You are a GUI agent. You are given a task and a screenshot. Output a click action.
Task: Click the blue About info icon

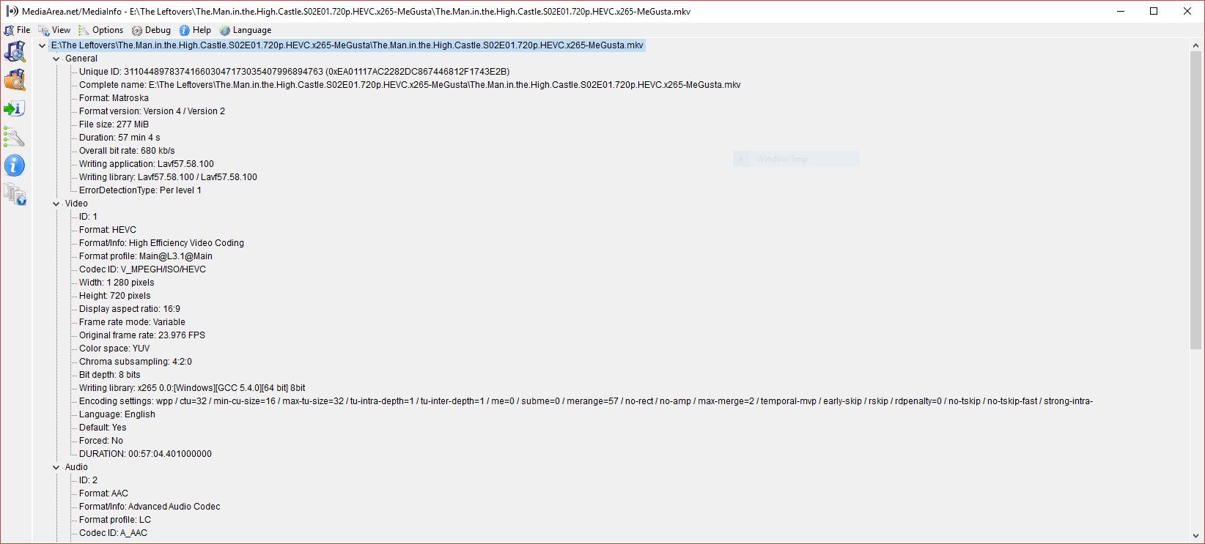click(x=15, y=165)
